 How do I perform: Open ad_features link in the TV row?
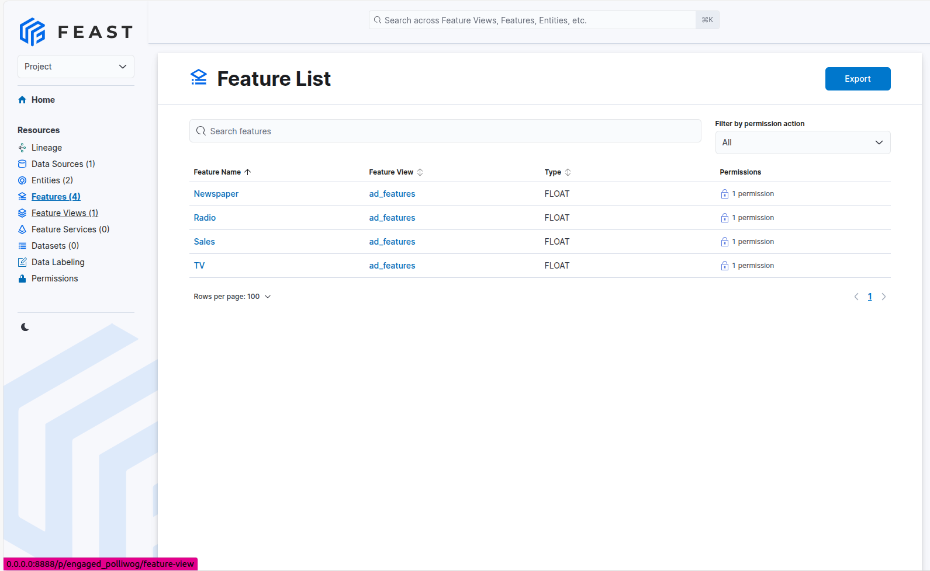[x=392, y=266]
